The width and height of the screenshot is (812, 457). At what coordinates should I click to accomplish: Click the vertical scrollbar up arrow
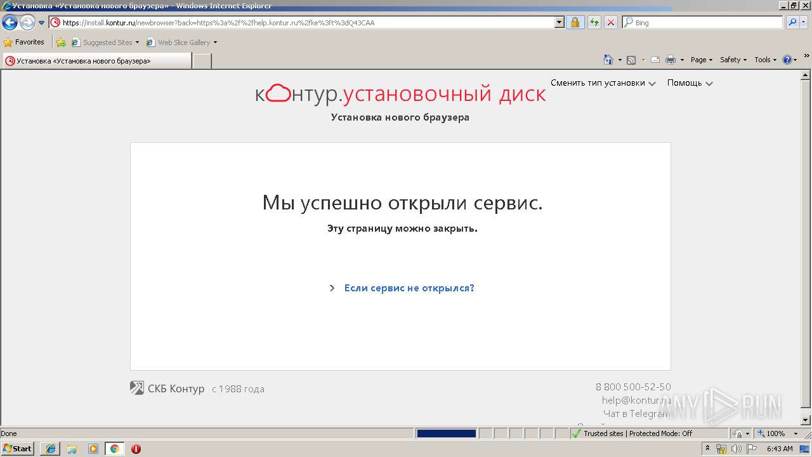tap(806, 75)
